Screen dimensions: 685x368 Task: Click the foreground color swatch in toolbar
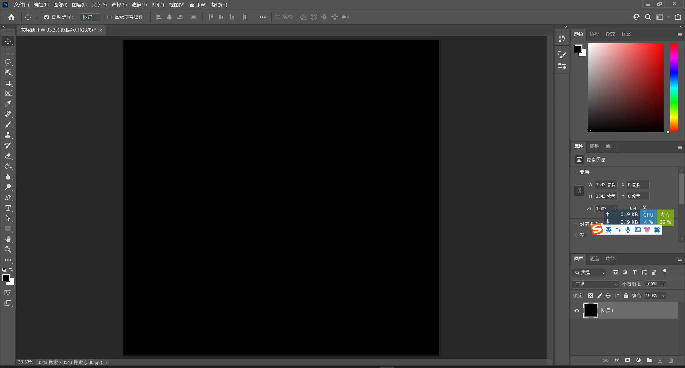[6, 278]
